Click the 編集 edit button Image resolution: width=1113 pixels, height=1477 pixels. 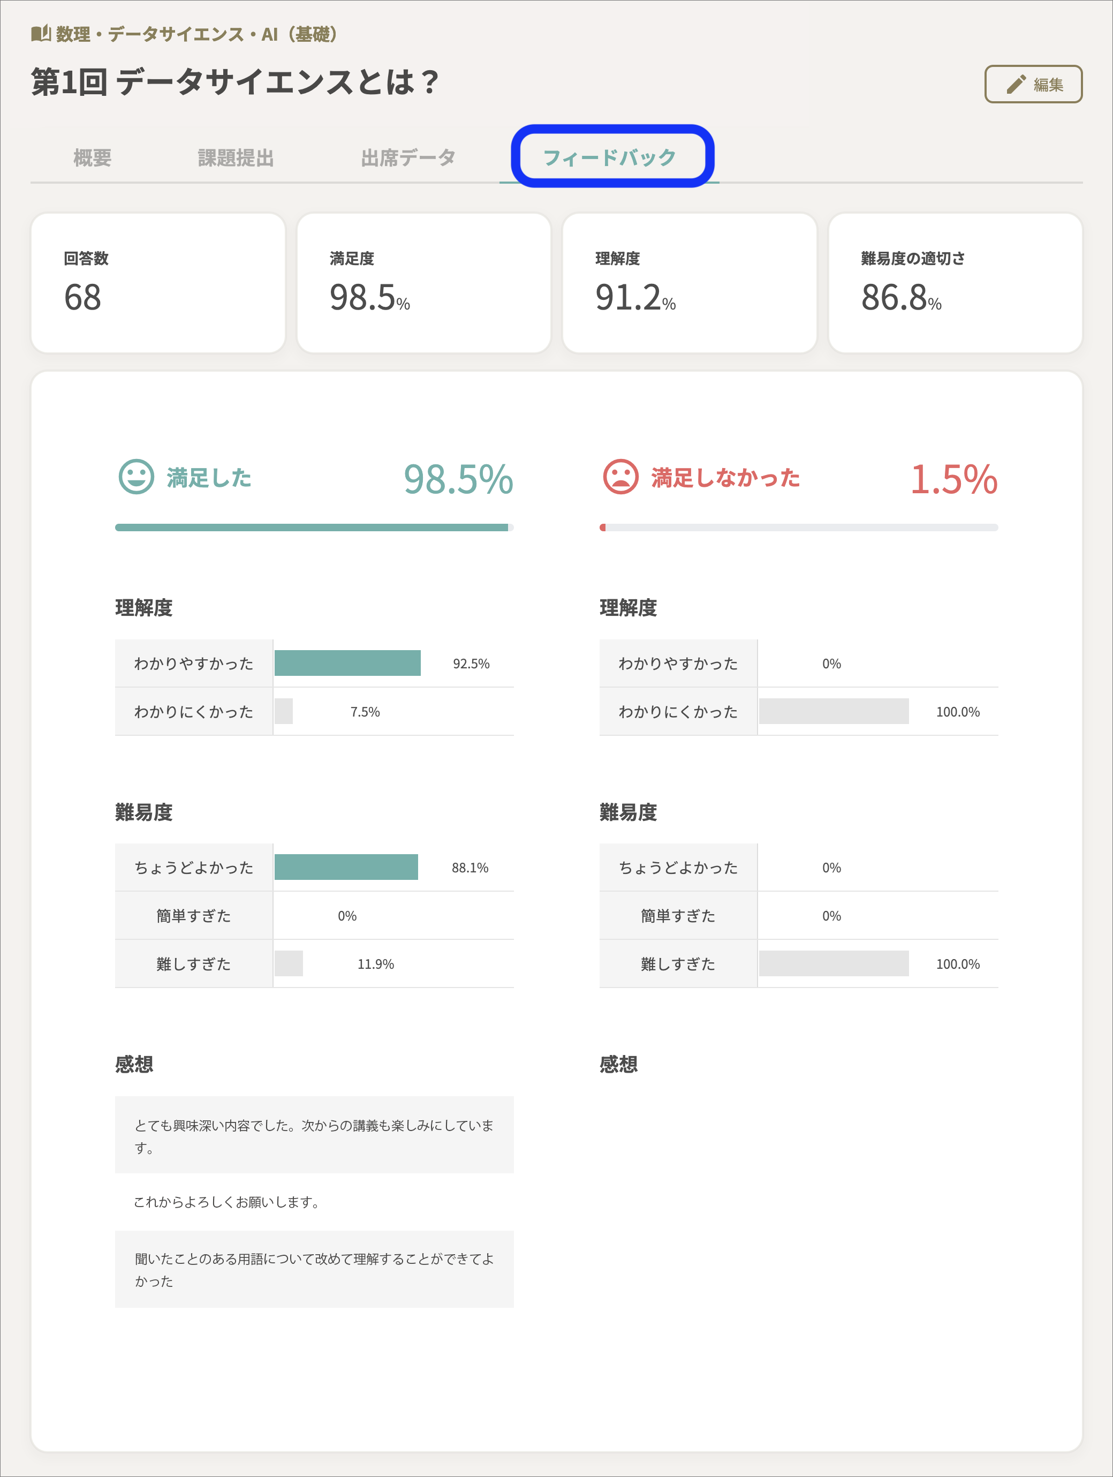point(1033,84)
